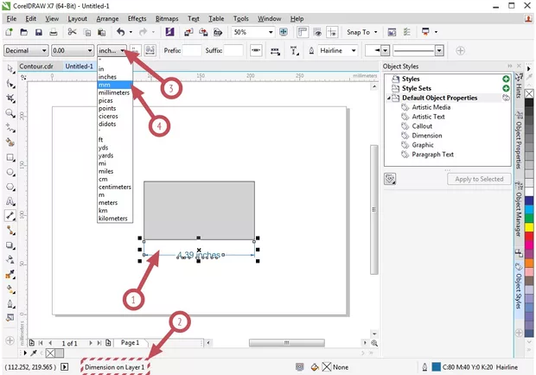Click the Apply to Selected button
The width and height of the screenshot is (536, 375).
(478, 179)
